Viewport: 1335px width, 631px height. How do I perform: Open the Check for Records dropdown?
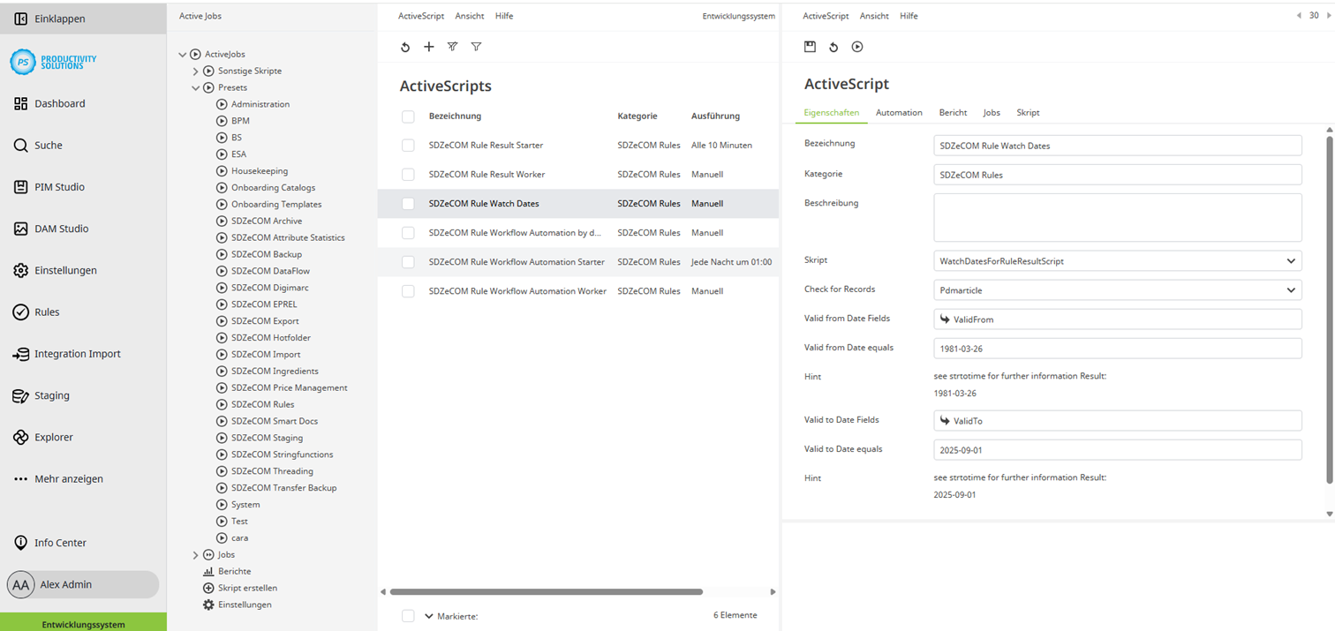[1117, 289]
